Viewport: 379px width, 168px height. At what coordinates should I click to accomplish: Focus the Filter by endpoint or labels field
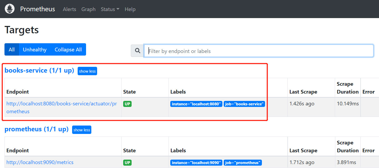(x=259, y=51)
